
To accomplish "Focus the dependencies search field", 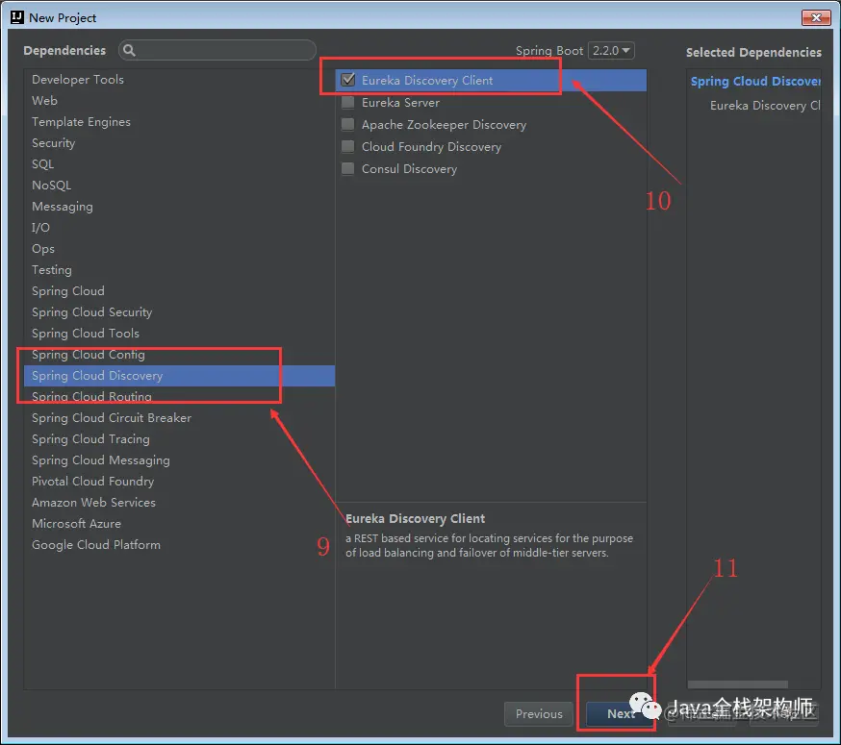I will (217, 50).
